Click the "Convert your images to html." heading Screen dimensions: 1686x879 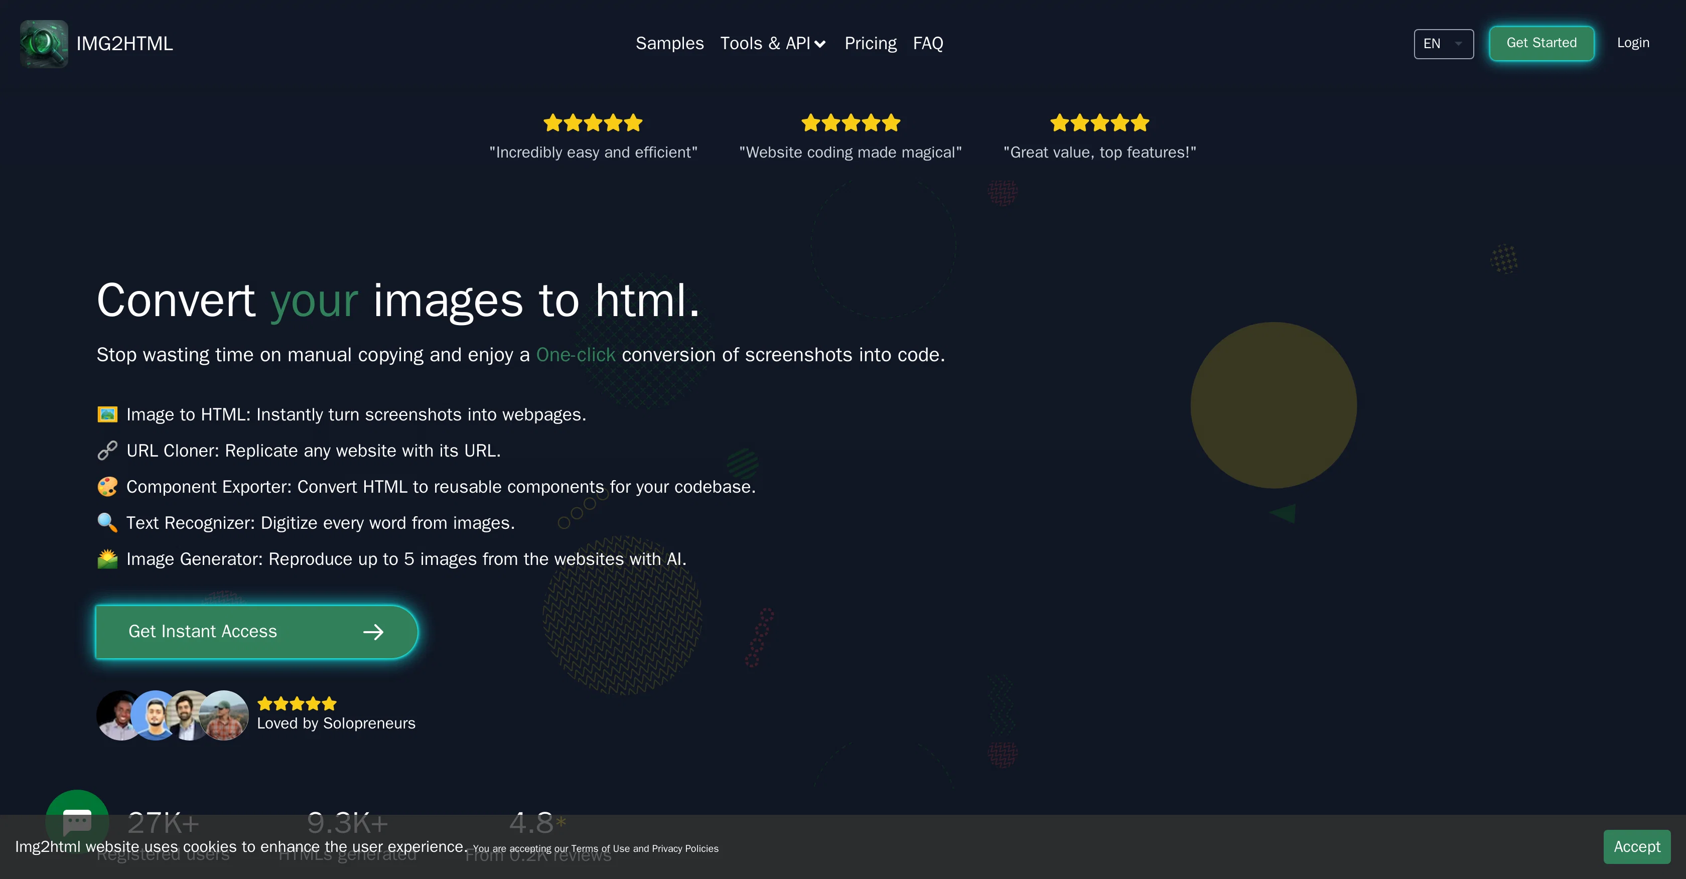click(x=398, y=301)
